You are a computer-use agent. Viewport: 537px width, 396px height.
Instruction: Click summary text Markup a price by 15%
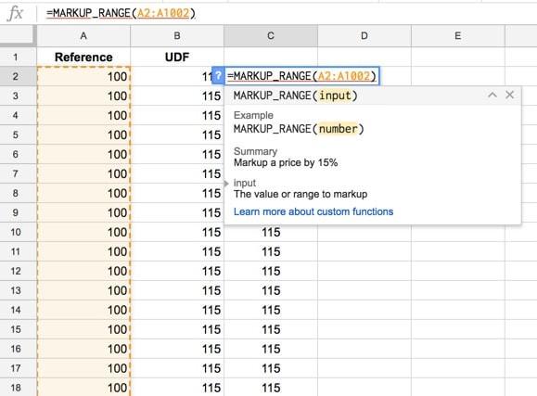coord(286,162)
